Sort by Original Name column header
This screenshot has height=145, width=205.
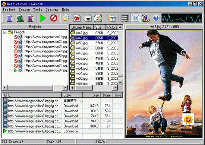point(81,27)
